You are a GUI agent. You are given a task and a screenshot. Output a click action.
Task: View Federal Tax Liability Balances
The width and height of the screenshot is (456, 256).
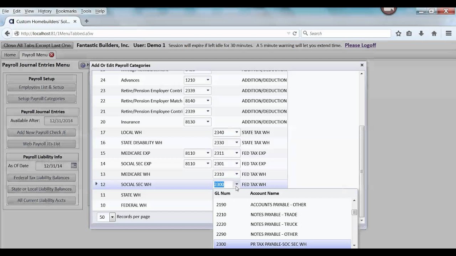click(42, 177)
